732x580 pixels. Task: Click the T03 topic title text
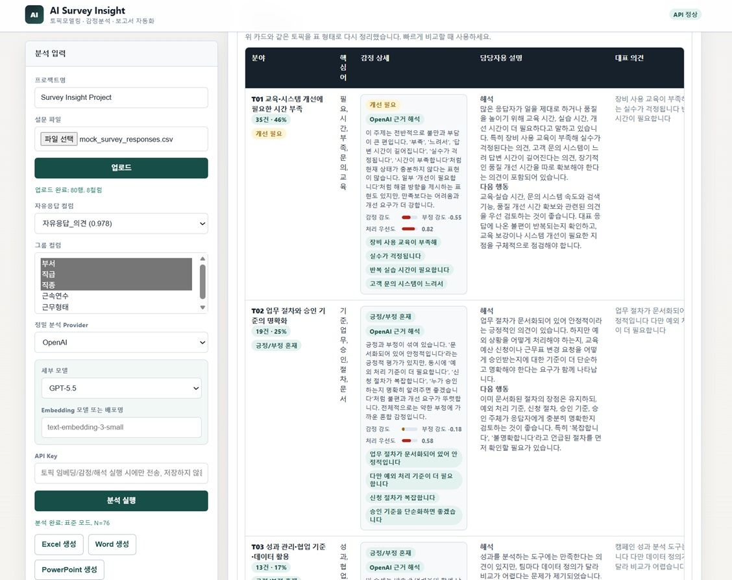click(x=288, y=551)
